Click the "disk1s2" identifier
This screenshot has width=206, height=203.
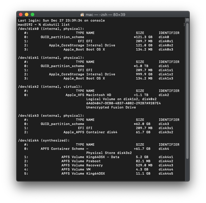[166, 74]
